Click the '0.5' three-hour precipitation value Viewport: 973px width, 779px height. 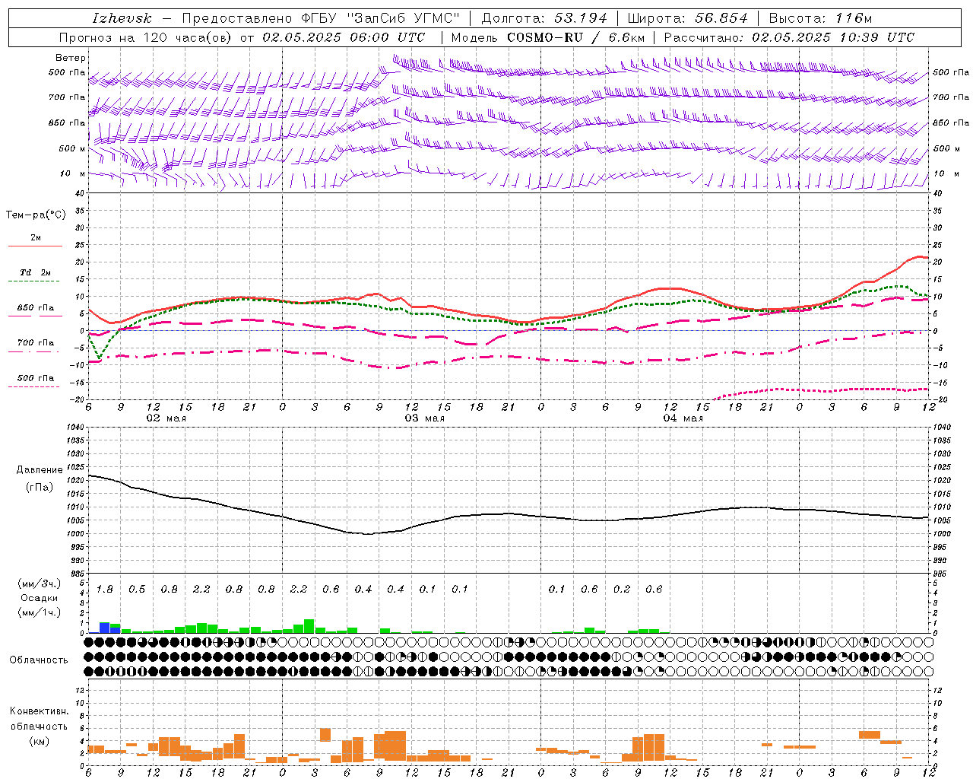click(137, 589)
